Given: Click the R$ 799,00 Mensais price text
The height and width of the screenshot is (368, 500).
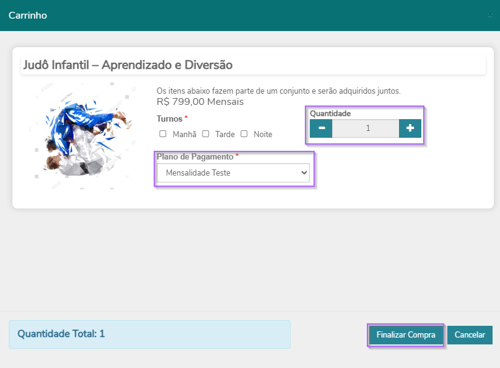Looking at the screenshot, I should [x=200, y=101].
